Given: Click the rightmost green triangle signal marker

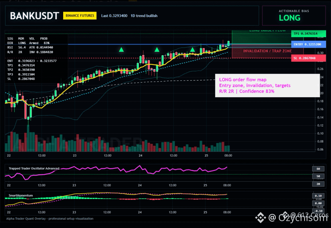Looking at the screenshot, I should point(192,50).
